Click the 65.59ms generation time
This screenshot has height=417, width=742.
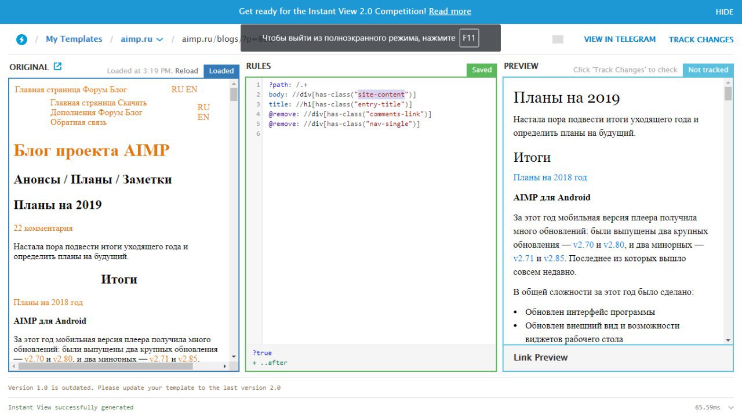[x=707, y=407]
